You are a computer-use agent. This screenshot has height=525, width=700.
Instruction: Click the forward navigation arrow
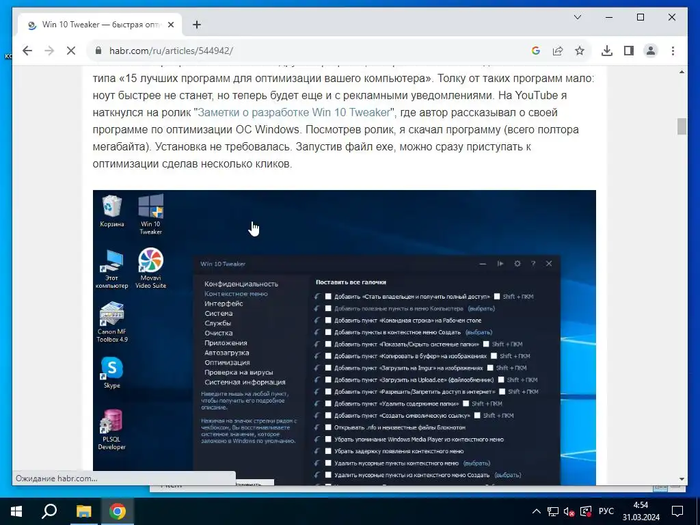click(49, 51)
